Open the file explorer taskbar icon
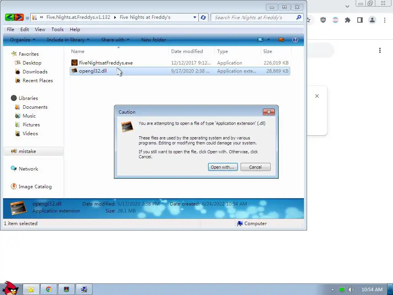393x295 pixels. point(31,290)
